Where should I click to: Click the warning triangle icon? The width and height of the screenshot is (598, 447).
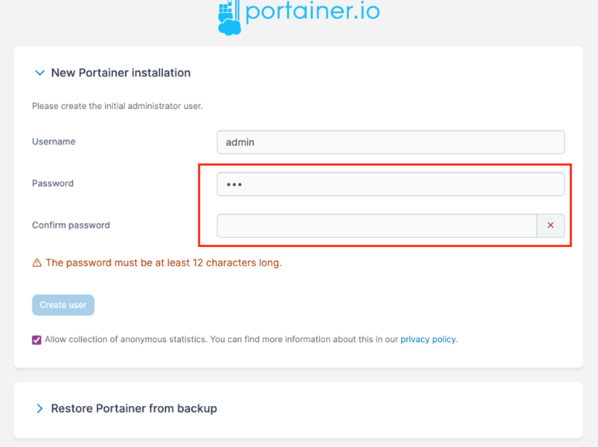pos(37,263)
